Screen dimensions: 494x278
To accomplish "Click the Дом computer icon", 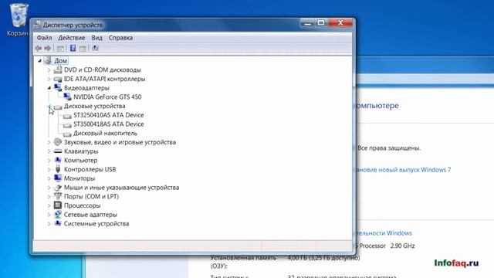I will click(x=48, y=60).
